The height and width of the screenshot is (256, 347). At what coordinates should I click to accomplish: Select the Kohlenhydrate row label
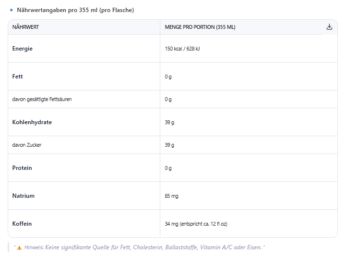[32, 122]
